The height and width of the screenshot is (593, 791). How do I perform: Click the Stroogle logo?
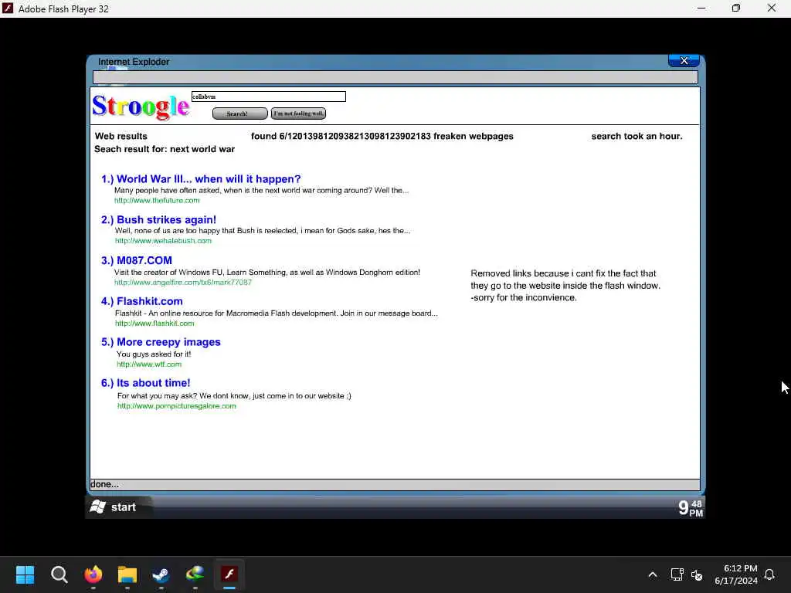(x=141, y=107)
